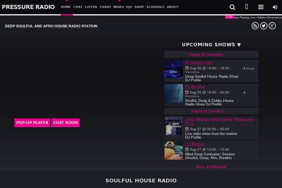Image resolution: width=282 pixels, height=188 pixels.
Task: Open the search magnifier icon
Action: pos(232,7)
